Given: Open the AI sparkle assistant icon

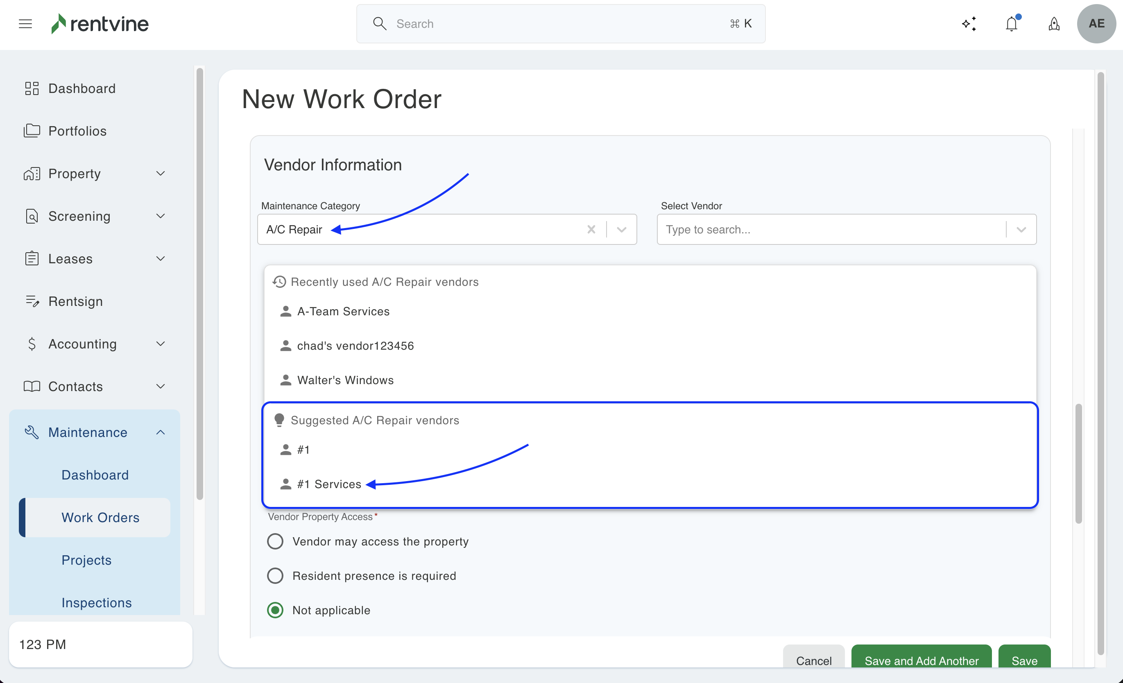Looking at the screenshot, I should pyautogui.click(x=969, y=24).
